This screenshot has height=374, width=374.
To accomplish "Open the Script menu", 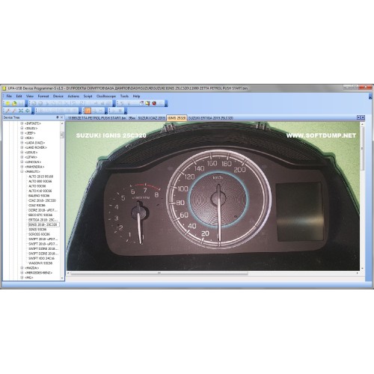I will tap(88, 96).
